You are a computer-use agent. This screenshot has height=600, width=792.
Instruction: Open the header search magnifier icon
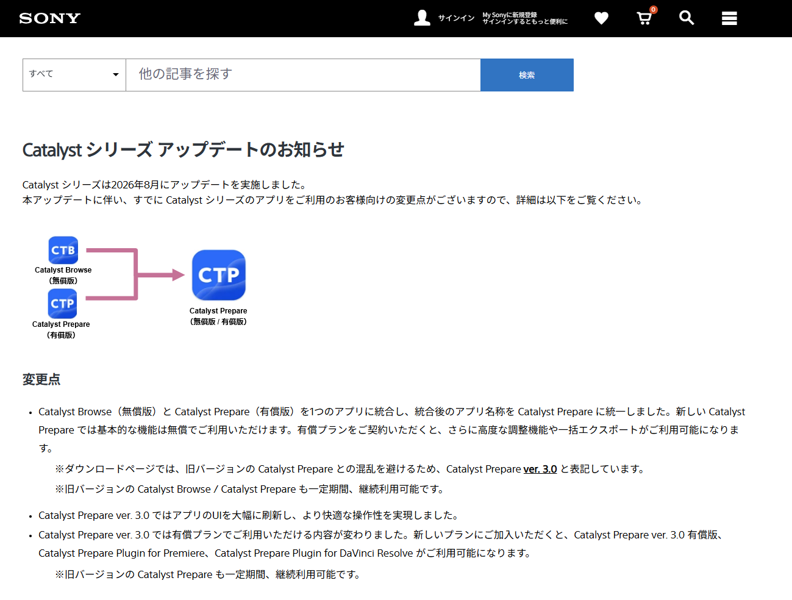(x=687, y=18)
